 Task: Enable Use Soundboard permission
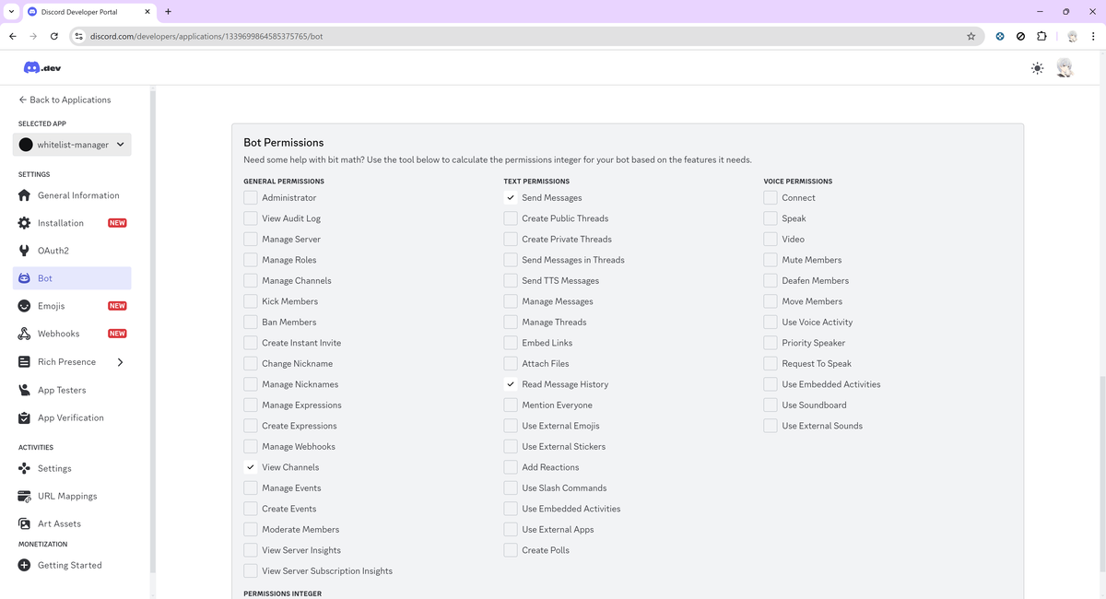(771, 405)
